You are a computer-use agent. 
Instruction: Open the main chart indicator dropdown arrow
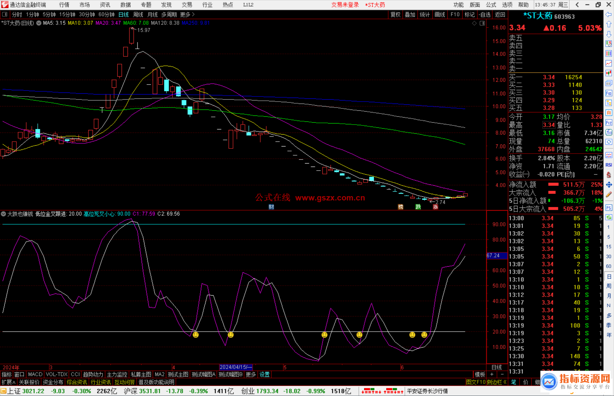(39, 23)
